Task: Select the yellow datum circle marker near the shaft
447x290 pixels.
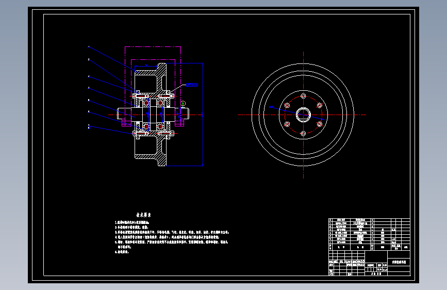Action: [183, 103]
